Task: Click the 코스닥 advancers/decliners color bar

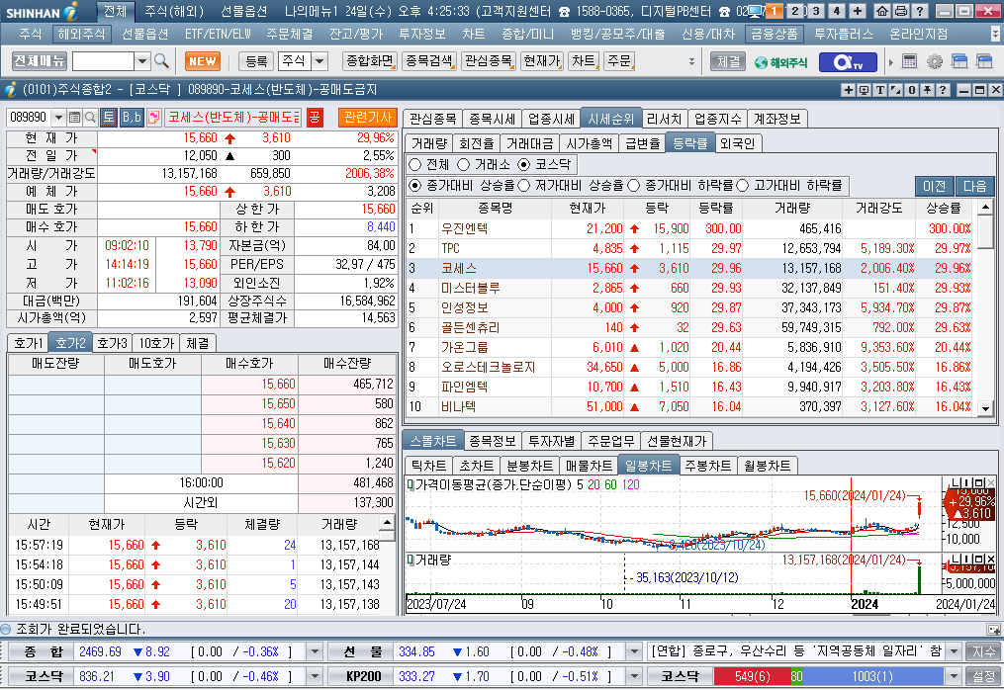Action: coord(829,676)
